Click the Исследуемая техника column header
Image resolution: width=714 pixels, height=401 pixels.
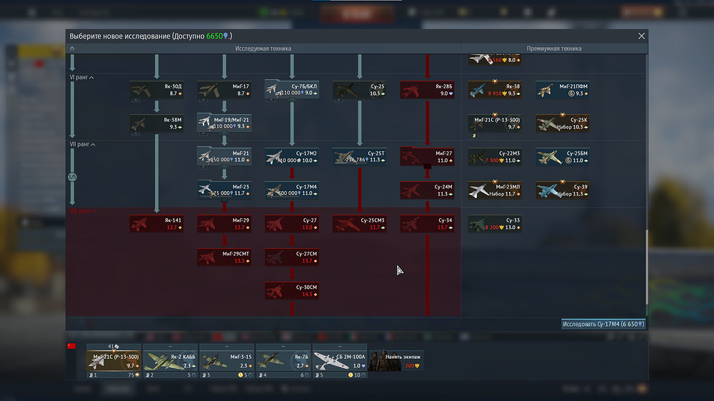263,49
